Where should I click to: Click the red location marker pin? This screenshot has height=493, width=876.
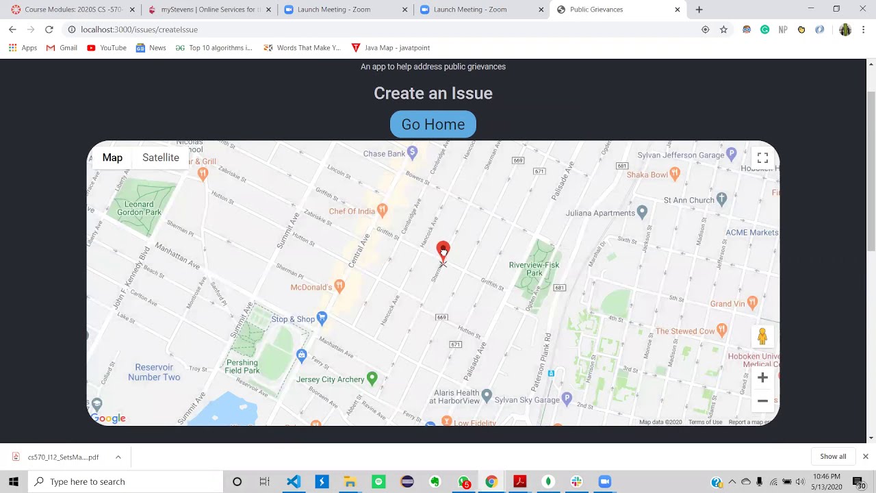tap(443, 251)
